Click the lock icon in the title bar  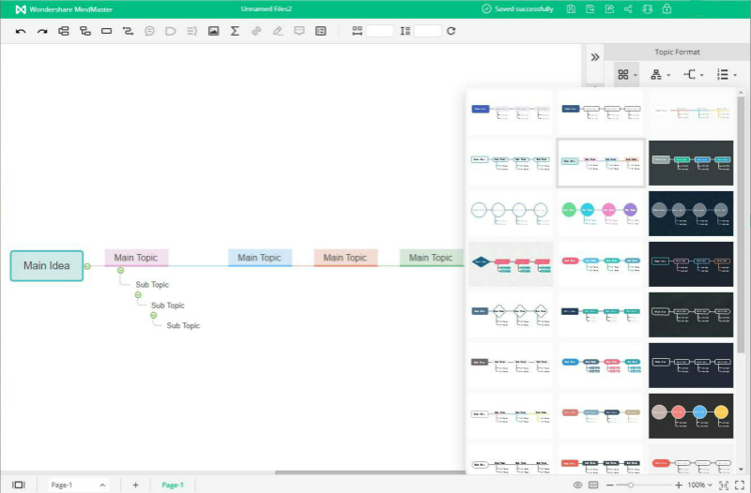coord(667,8)
